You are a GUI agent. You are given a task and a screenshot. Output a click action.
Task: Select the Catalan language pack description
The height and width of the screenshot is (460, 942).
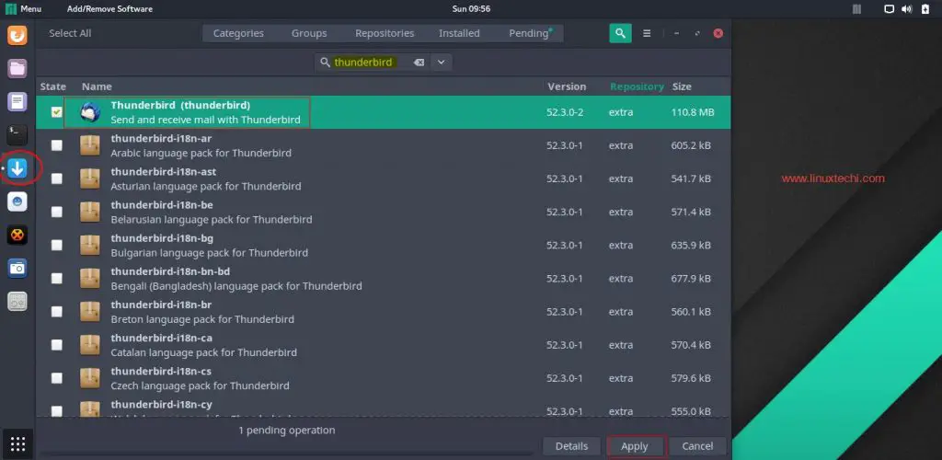[x=203, y=352]
